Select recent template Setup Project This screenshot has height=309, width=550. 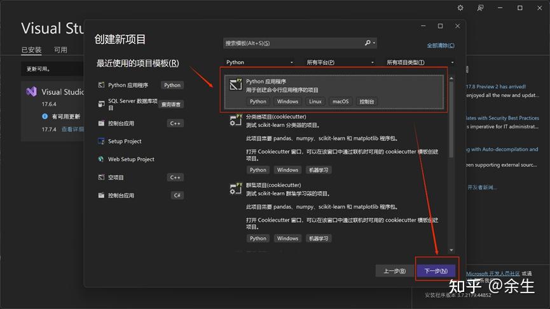pyautogui.click(x=125, y=141)
